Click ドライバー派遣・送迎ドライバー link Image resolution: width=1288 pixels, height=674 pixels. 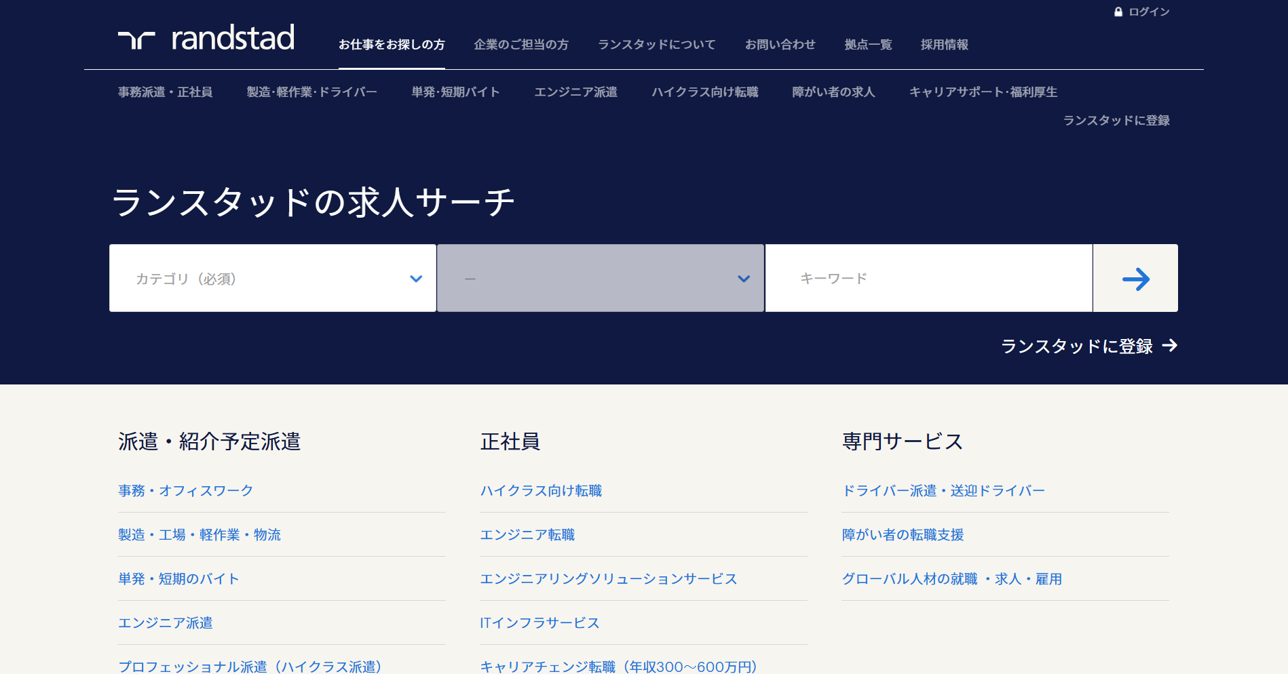pos(943,490)
